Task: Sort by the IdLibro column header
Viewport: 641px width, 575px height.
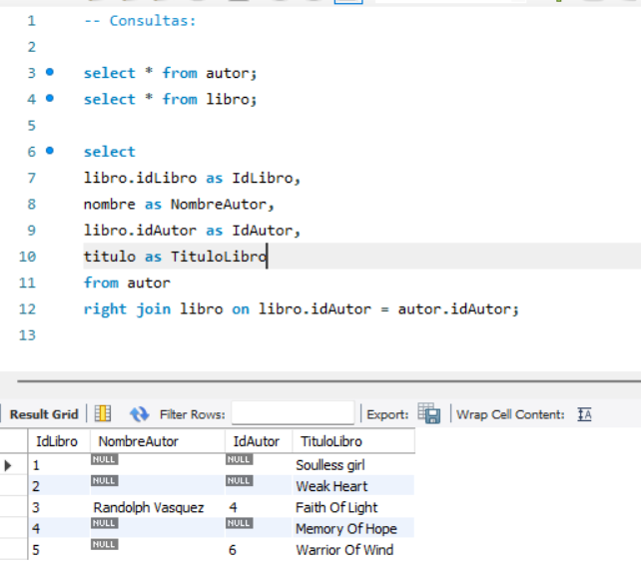Action: 58,441
